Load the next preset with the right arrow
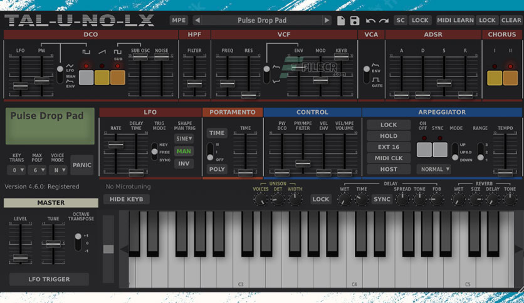This screenshot has width=524, height=303. 327,21
